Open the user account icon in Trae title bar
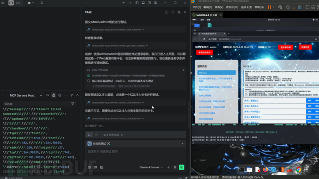This screenshot has width=319, height=179. point(155,3)
